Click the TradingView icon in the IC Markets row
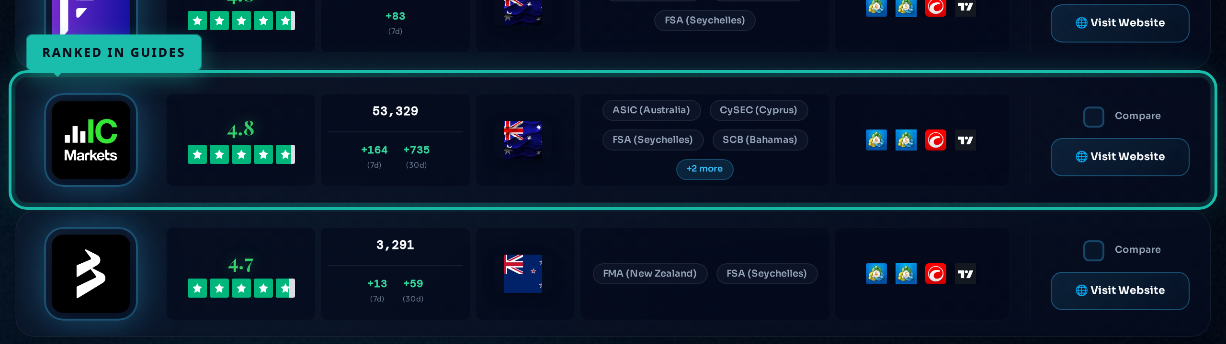 [x=965, y=140]
